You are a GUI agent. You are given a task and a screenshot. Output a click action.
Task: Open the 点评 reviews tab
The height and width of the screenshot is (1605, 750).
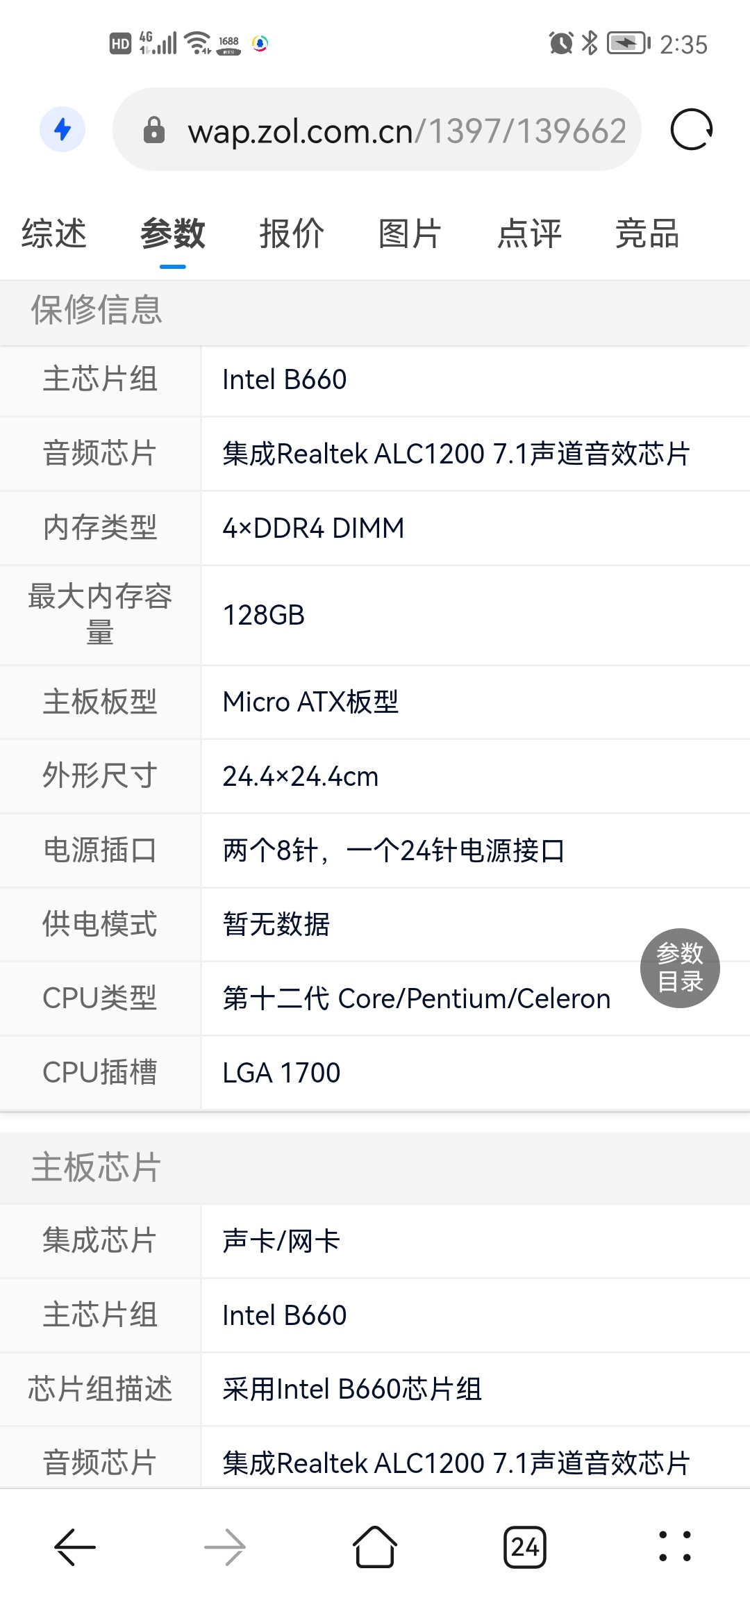[x=529, y=233]
